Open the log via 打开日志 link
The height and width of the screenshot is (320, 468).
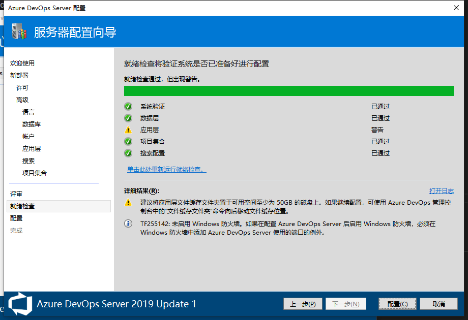441,191
